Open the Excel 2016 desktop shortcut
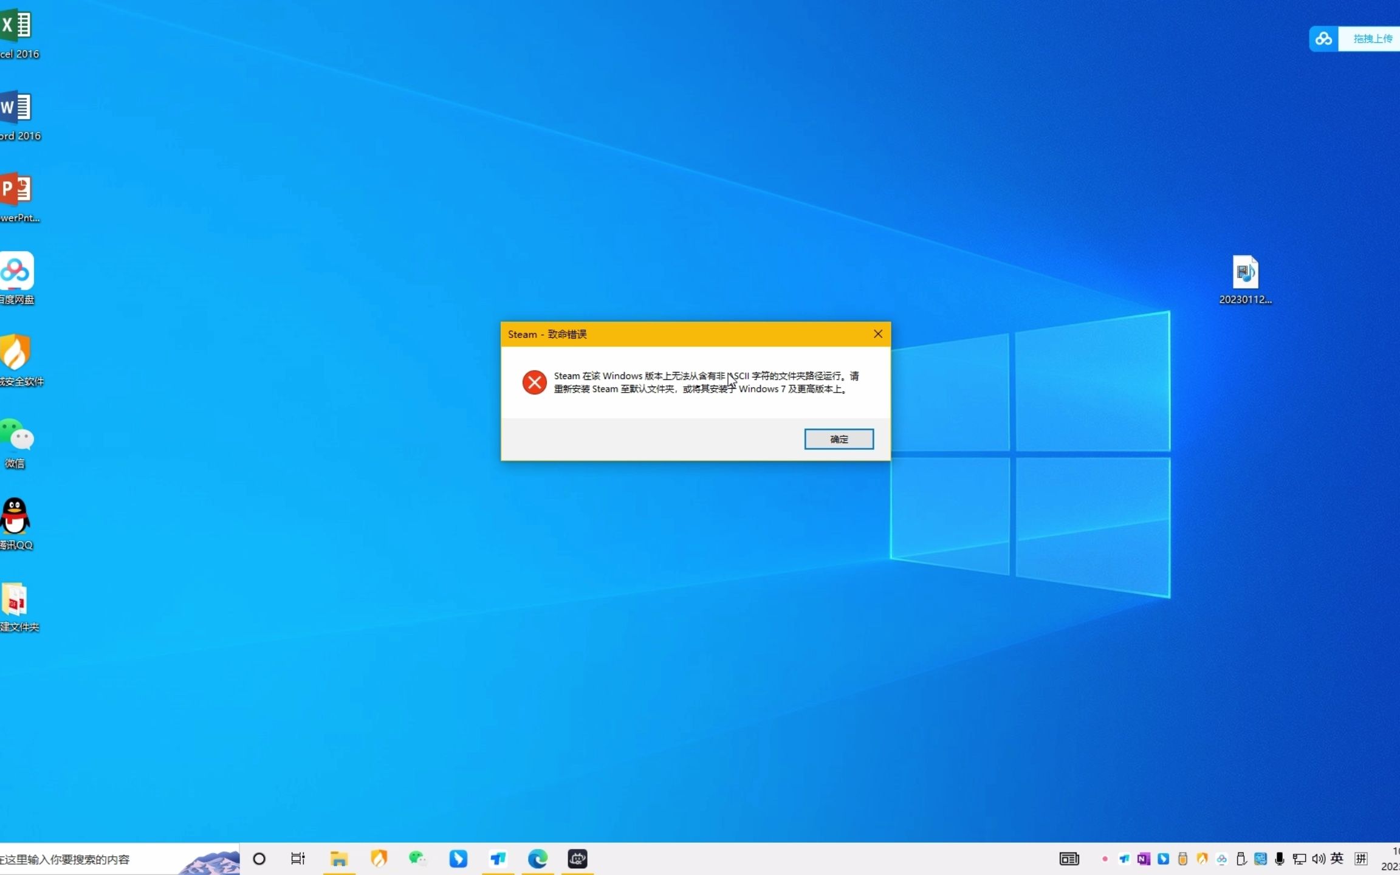The width and height of the screenshot is (1400, 875). tap(17, 33)
